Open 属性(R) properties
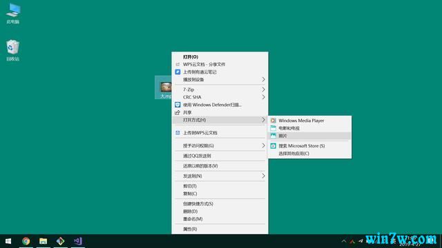The image size is (442, 248). point(220,229)
